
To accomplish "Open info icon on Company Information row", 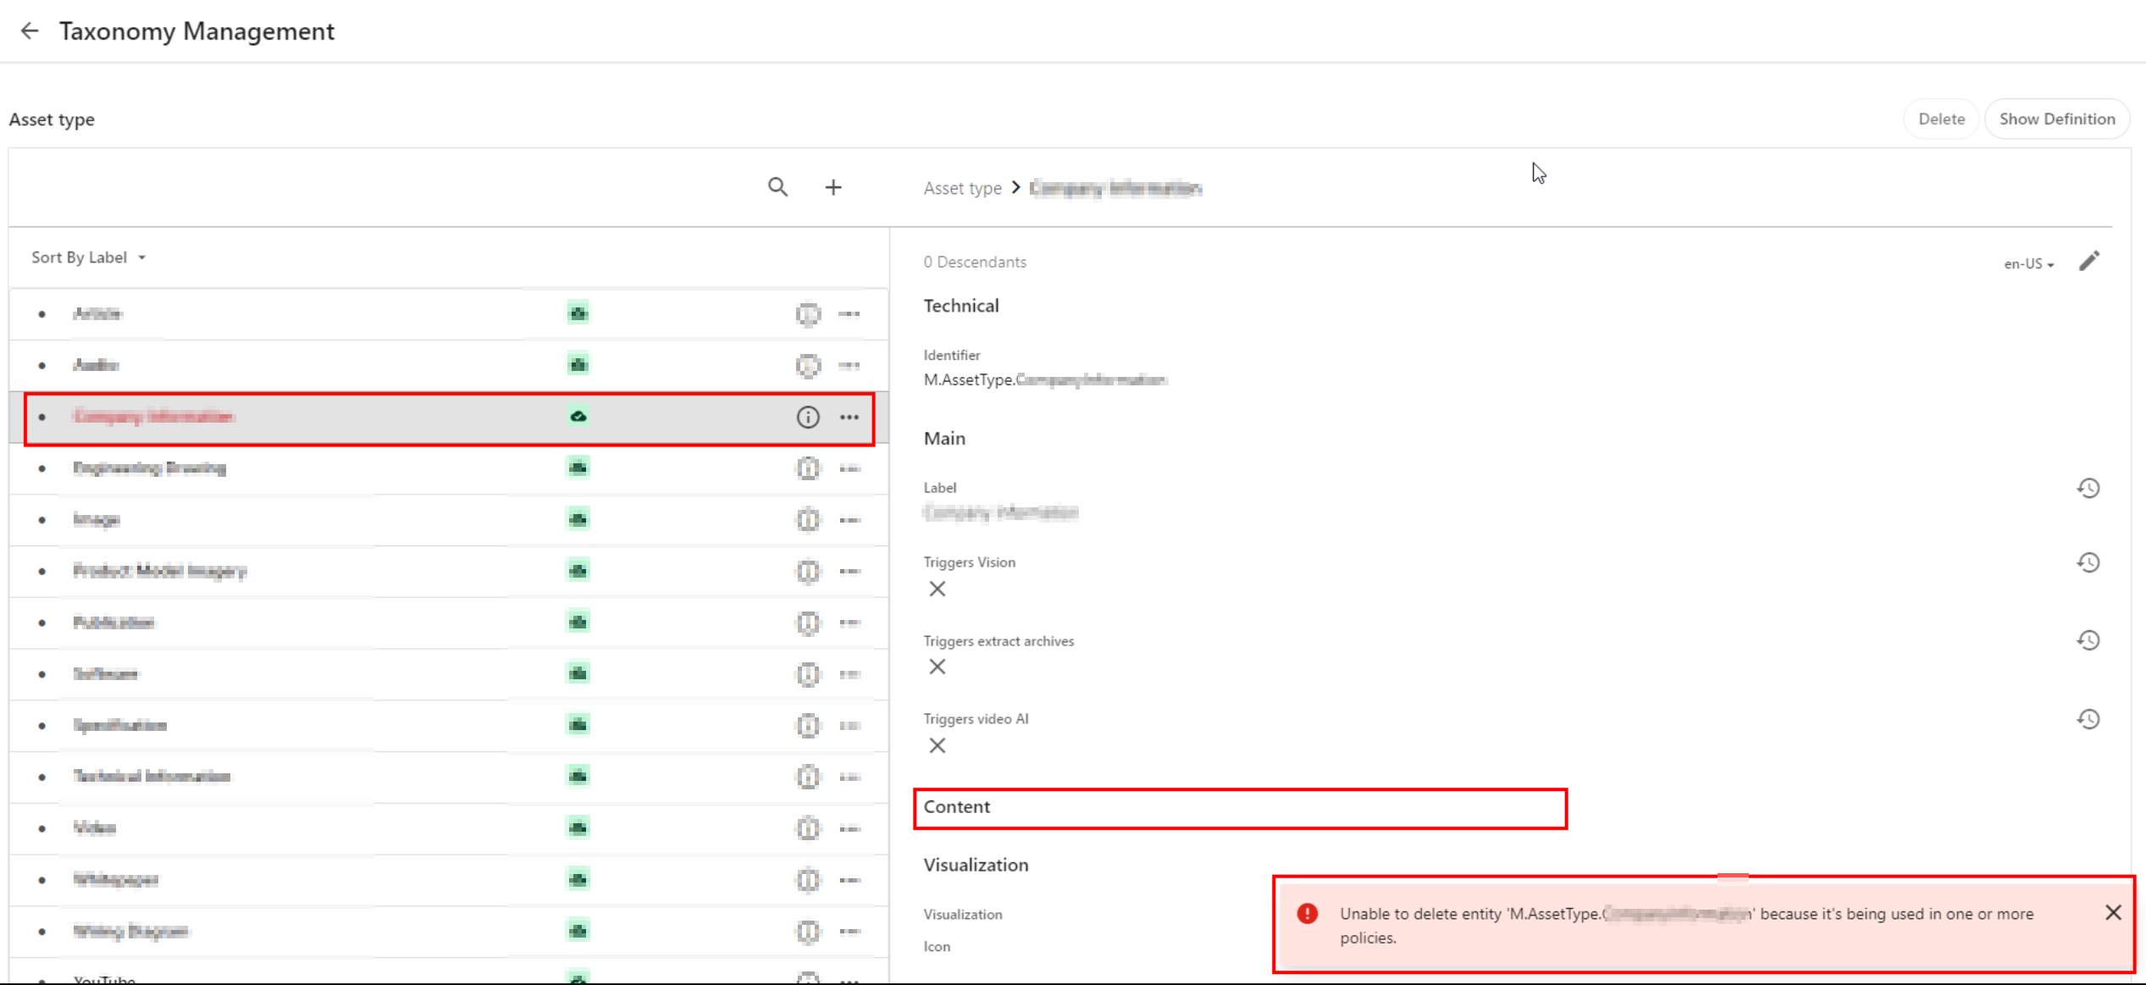I will tap(808, 417).
